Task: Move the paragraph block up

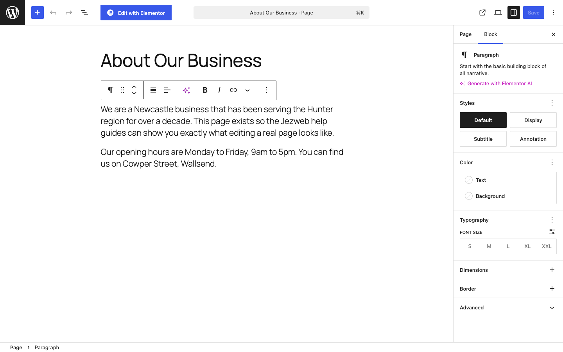Action: 134,87
